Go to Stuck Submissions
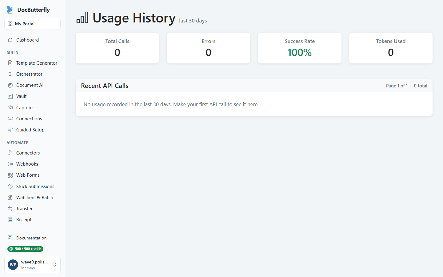 point(32,187)
